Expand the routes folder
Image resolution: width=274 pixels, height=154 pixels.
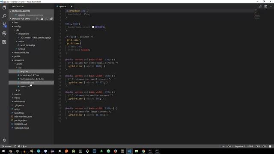point(18,94)
